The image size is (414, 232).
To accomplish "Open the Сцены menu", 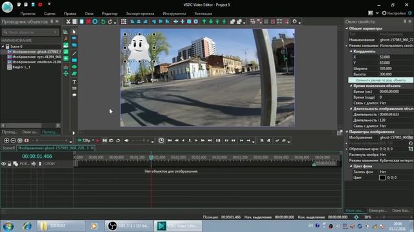I will click(50, 14).
